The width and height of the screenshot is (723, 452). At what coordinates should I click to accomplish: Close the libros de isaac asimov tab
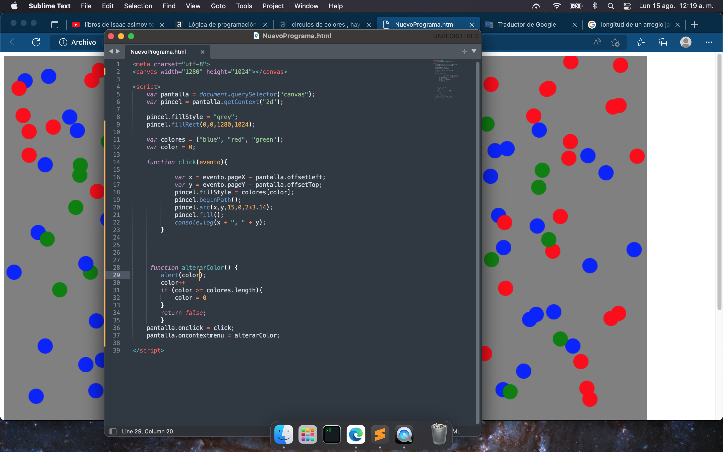click(x=162, y=25)
